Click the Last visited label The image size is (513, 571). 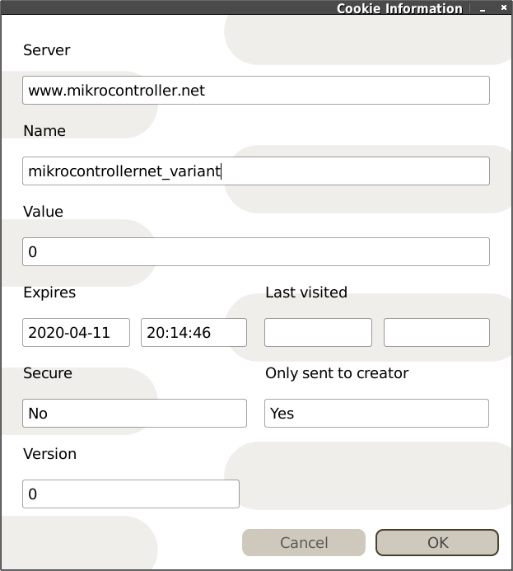(x=306, y=293)
